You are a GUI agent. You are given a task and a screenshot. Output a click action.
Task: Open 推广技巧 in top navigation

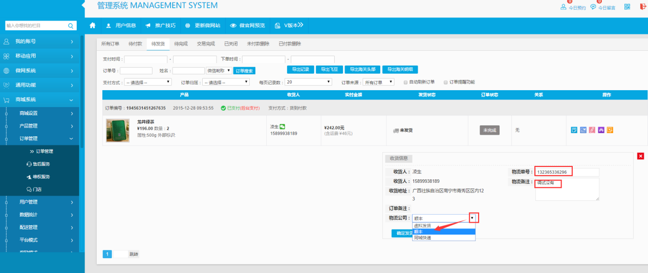pos(160,25)
